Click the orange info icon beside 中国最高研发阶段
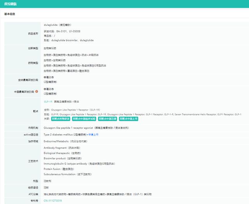Screen dimensions: 249x204 click(x=37, y=91)
